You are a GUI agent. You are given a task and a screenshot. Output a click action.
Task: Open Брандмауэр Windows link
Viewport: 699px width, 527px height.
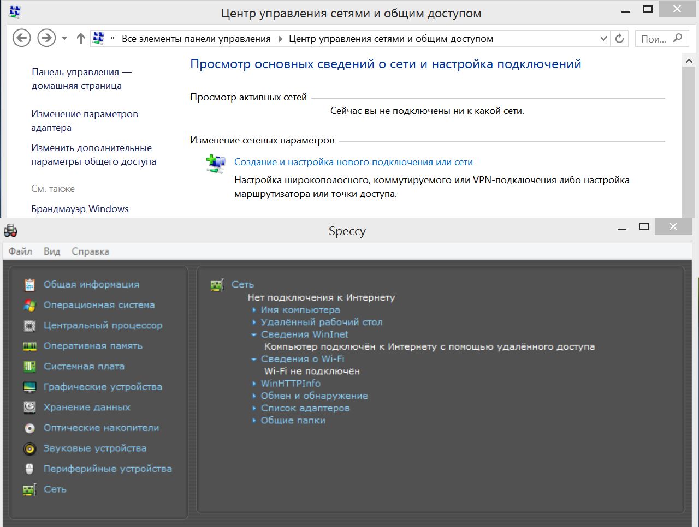pyautogui.click(x=80, y=209)
